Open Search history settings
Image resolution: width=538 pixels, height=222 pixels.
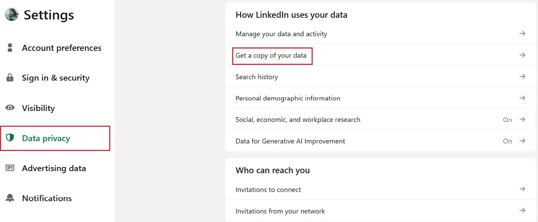tap(257, 77)
